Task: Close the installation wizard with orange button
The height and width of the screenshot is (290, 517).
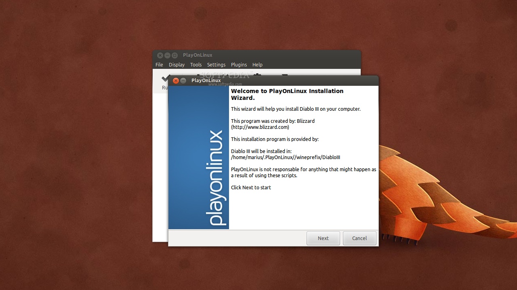Action: click(x=176, y=81)
